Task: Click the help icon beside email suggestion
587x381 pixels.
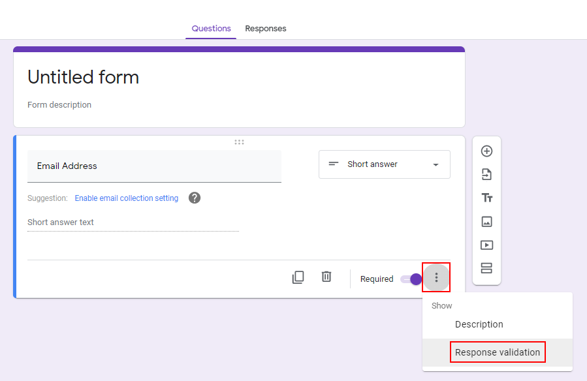Action: [195, 198]
